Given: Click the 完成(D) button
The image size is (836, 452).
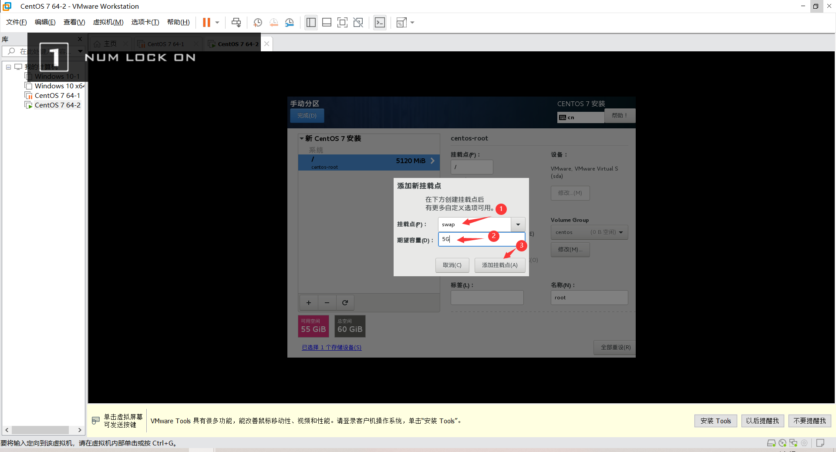Looking at the screenshot, I should coord(307,116).
